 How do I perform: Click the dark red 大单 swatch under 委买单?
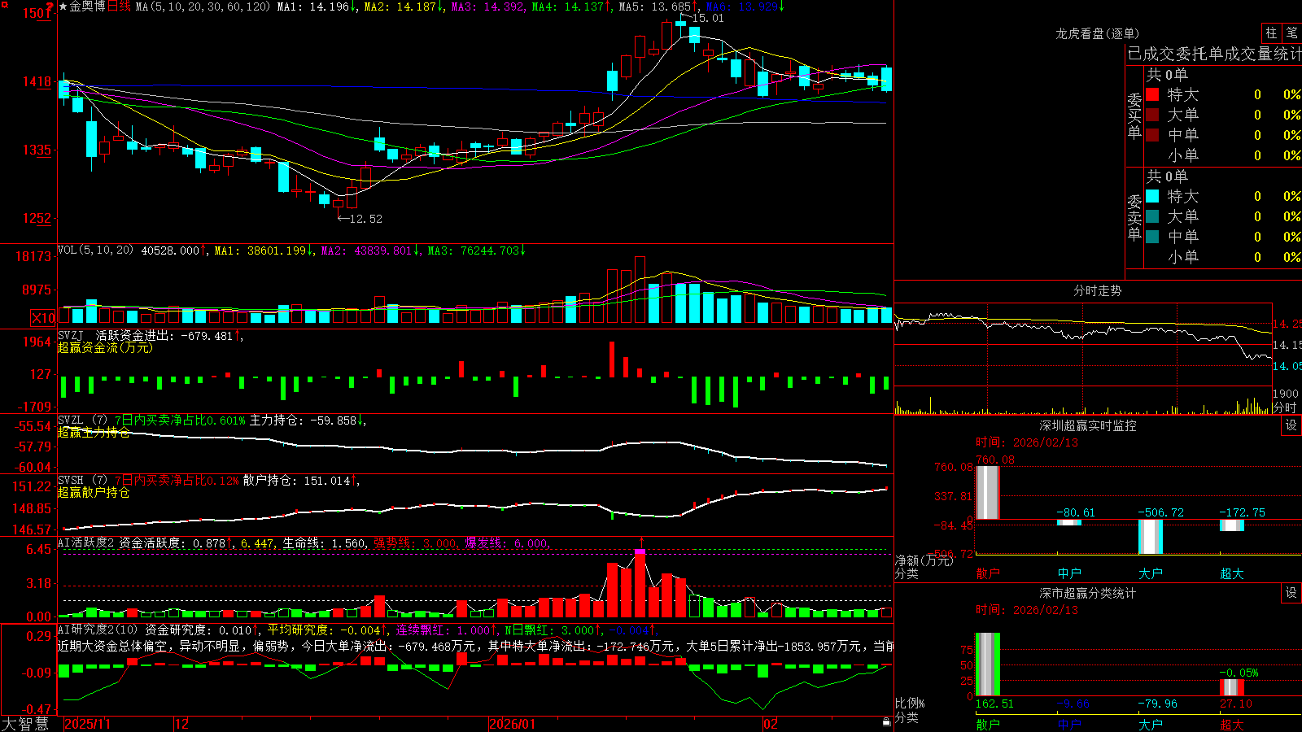click(x=1152, y=115)
